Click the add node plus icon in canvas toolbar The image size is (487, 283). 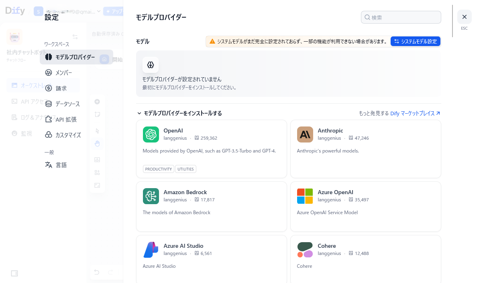tap(97, 102)
